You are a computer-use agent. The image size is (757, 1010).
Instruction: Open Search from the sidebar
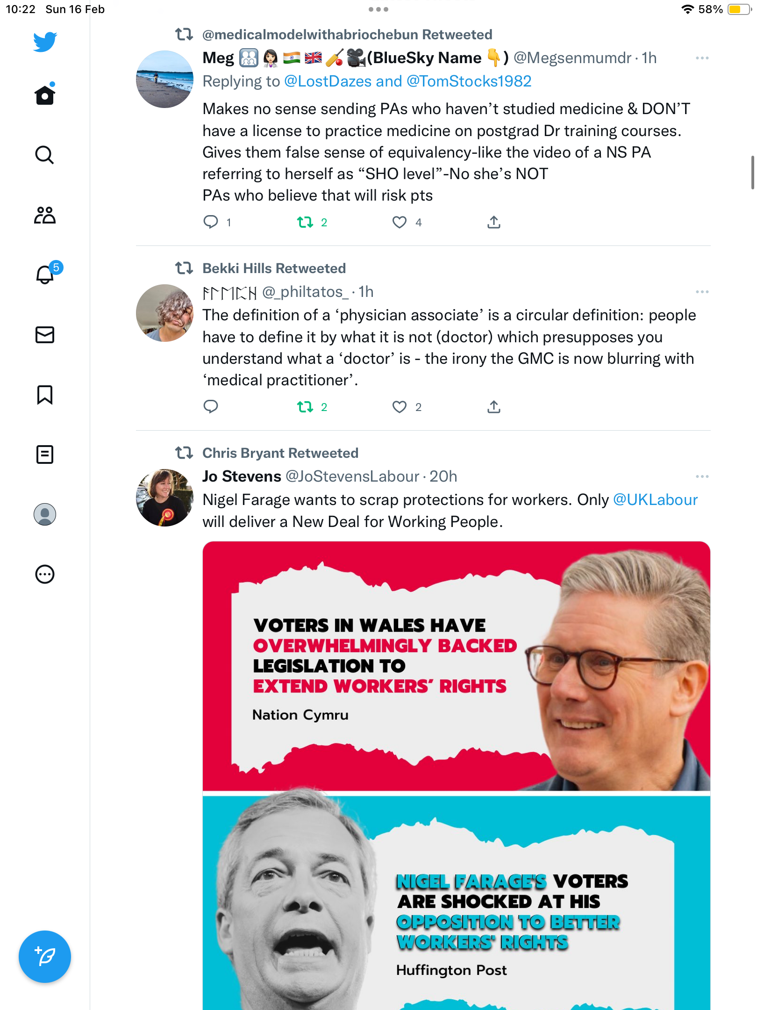(44, 155)
